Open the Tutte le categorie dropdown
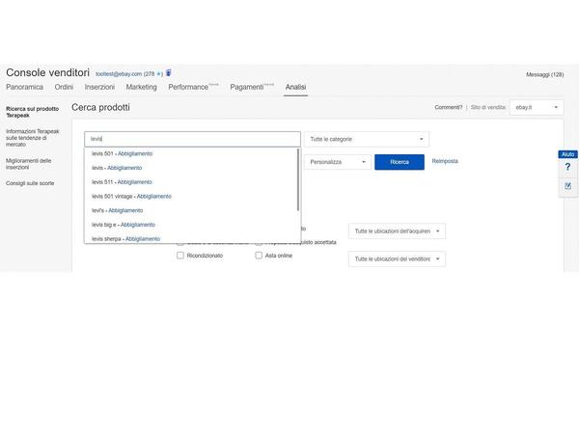 367,139
